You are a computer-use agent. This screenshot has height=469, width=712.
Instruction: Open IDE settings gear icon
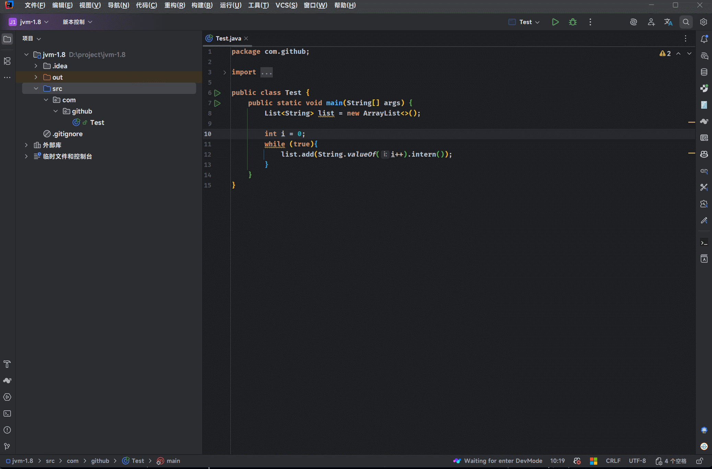point(703,22)
